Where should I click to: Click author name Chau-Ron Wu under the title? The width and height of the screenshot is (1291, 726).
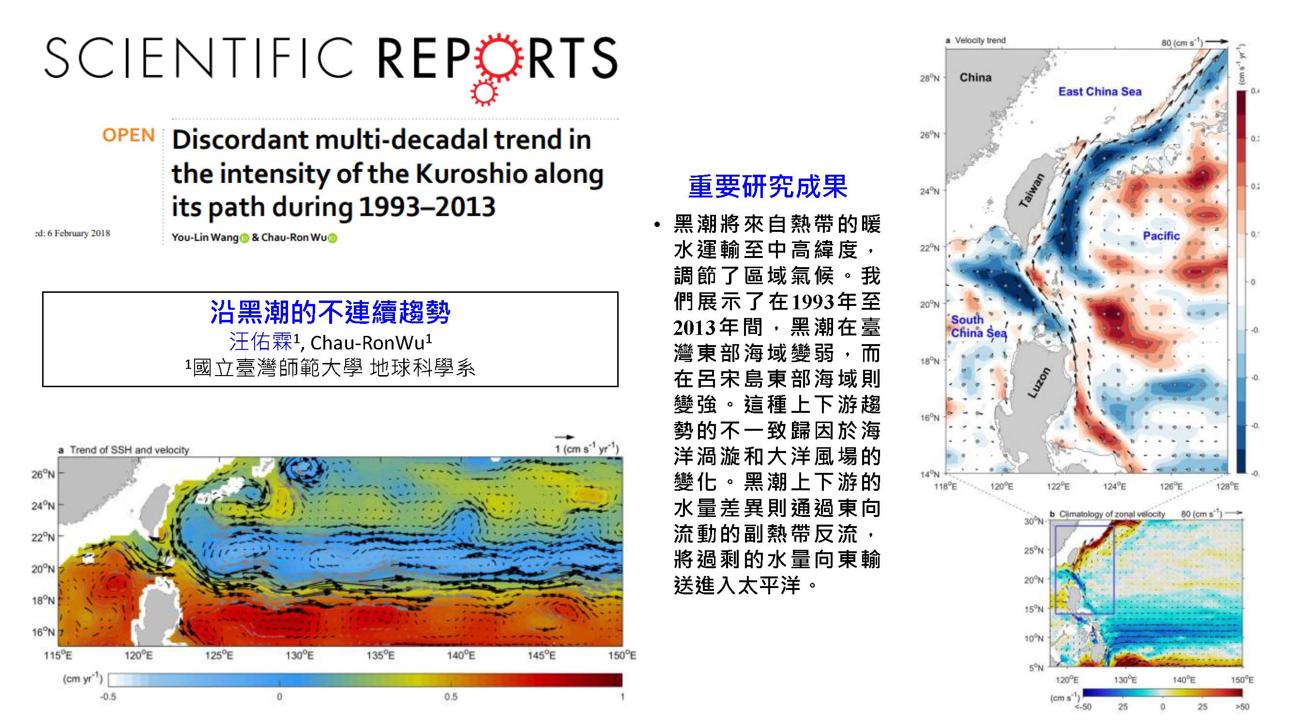click(294, 238)
